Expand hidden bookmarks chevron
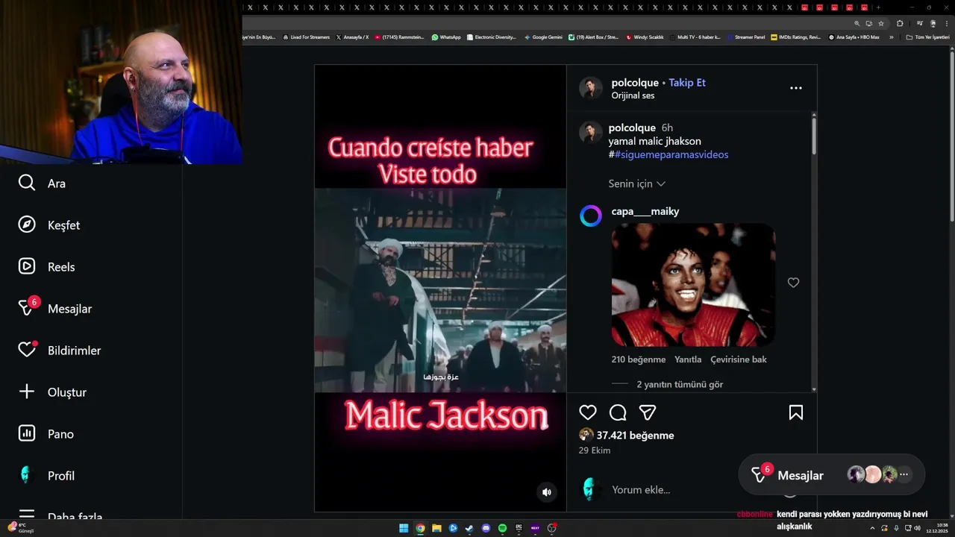 [x=891, y=37]
